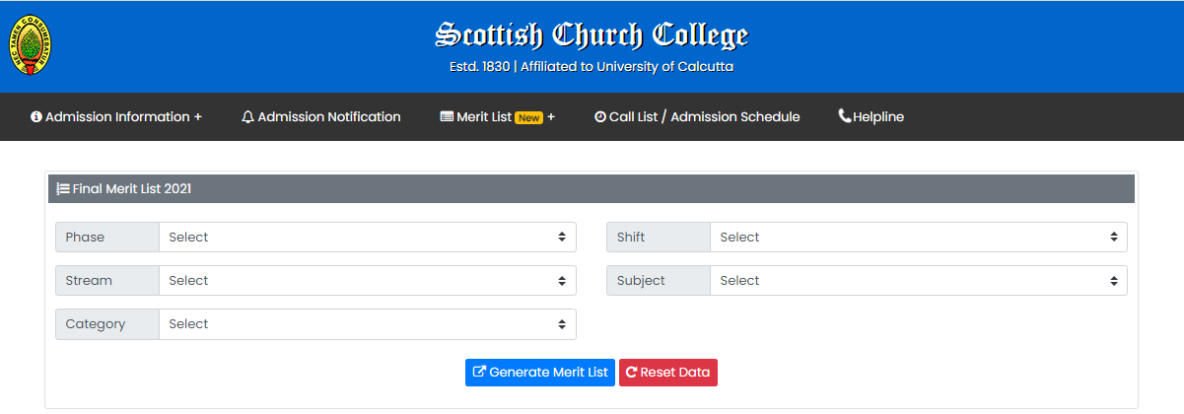Click the list icon beside Merit List

[x=447, y=117]
